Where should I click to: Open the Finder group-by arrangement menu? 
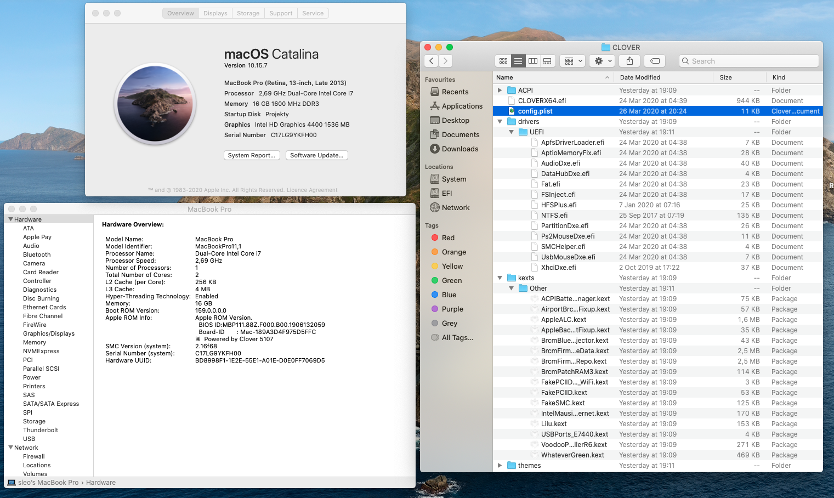pyautogui.click(x=572, y=61)
